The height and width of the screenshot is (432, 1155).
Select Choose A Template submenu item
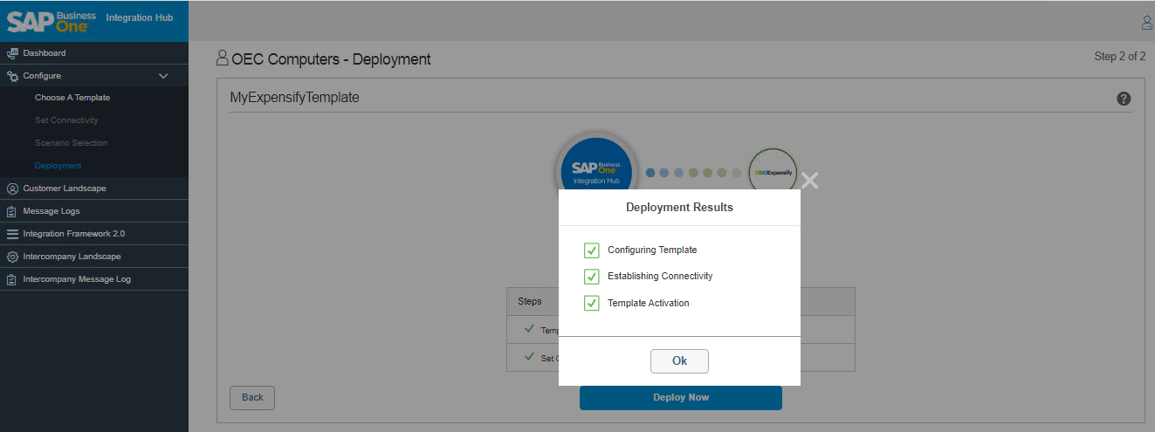[72, 98]
